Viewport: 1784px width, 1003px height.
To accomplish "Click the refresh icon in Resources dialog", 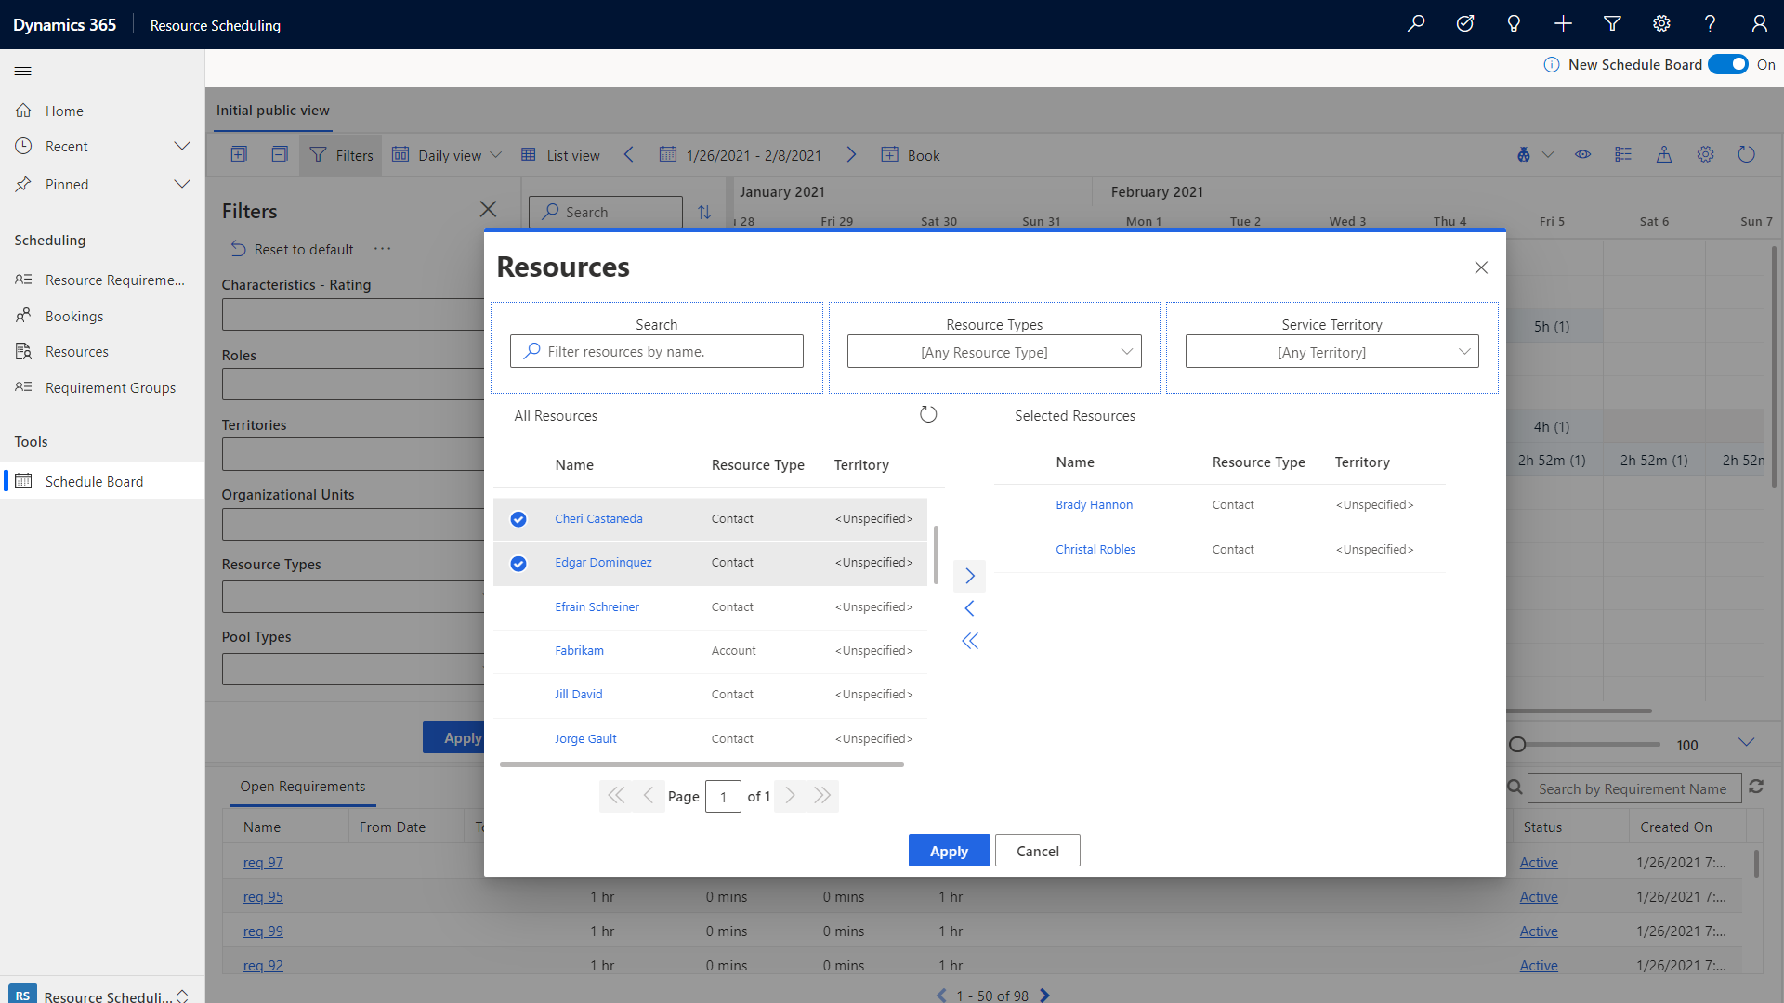I will pyautogui.click(x=929, y=412).
